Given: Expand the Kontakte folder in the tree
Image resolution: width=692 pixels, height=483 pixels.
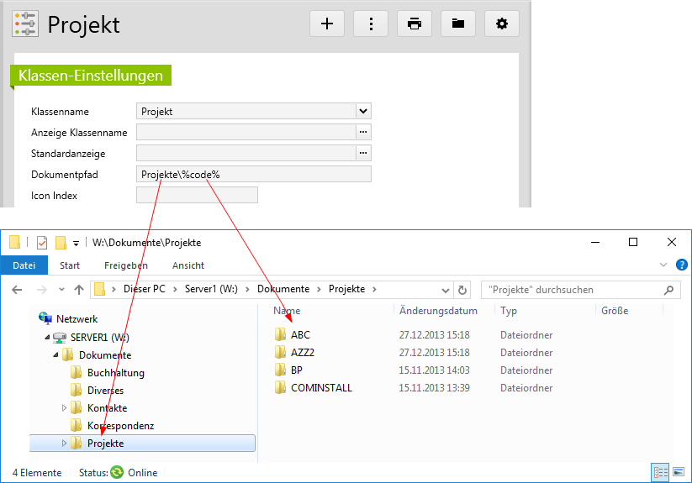Looking at the screenshot, I should click(x=65, y=408).
